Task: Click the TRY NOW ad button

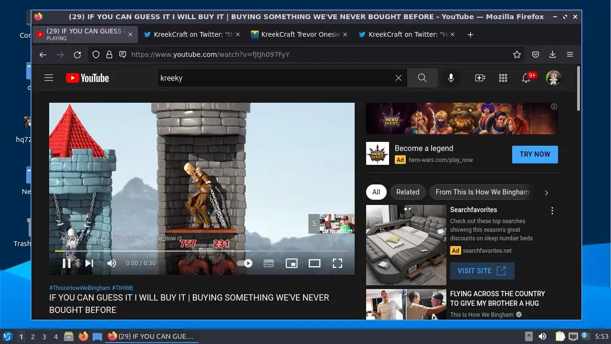Action: (x=535, y=154)
